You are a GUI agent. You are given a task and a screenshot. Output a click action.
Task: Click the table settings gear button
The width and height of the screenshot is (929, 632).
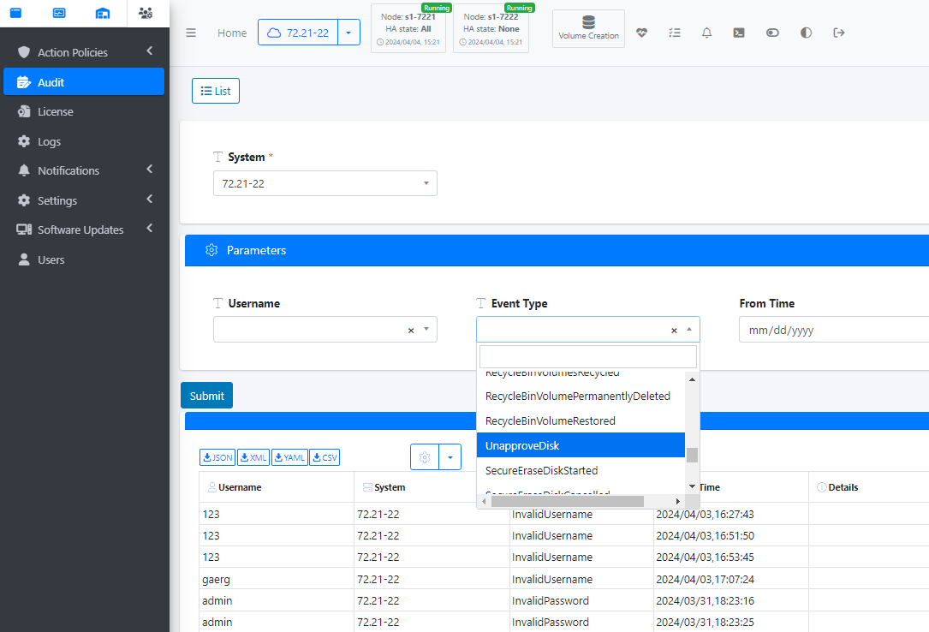[425, 457]
